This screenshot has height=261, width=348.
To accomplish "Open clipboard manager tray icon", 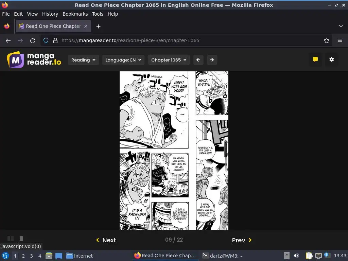I will (309, 256).
